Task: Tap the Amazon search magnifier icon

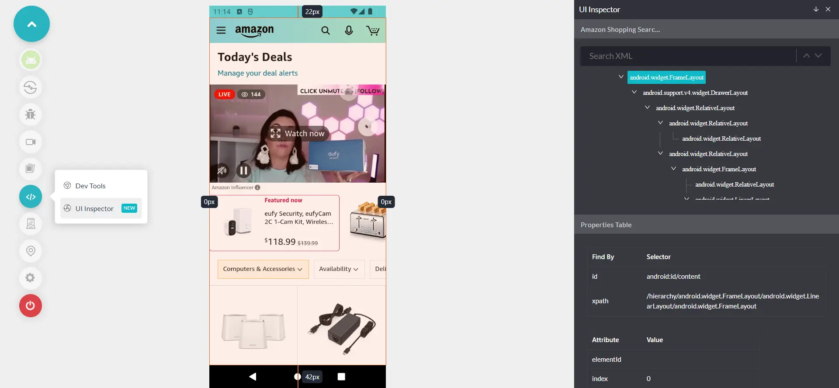Action: pos(326,30)
